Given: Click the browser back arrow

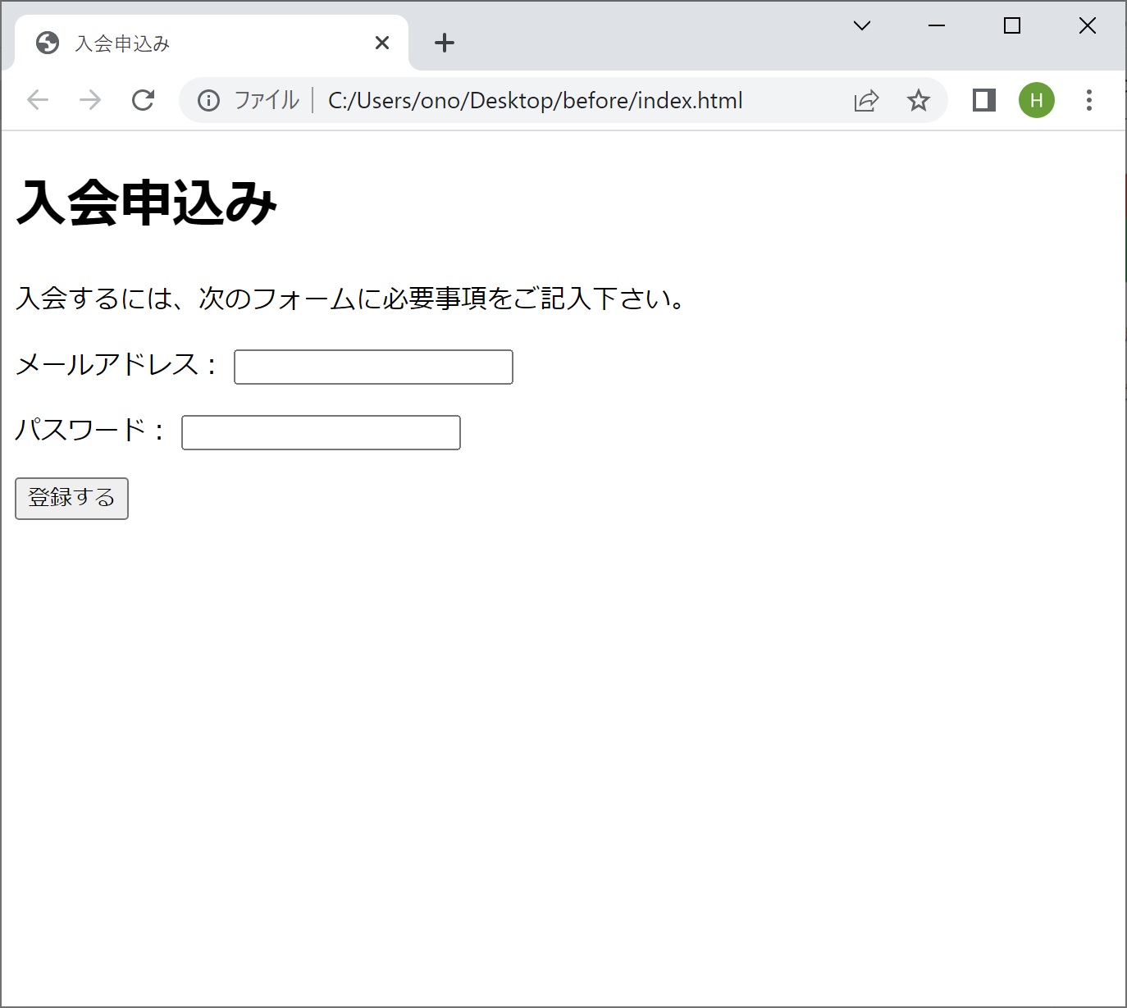Looking at the screenshot, I should point(38,100).
